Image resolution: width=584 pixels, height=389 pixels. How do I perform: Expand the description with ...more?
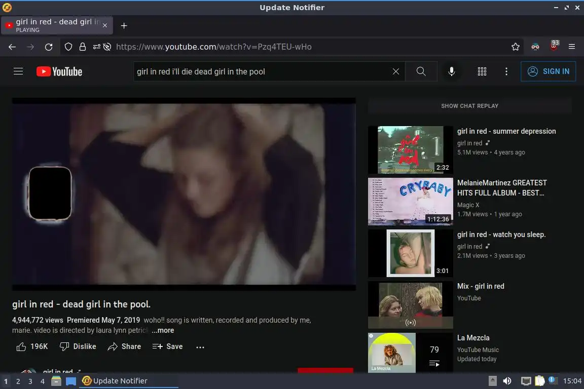pyautogui.click(x=163, y=330)
